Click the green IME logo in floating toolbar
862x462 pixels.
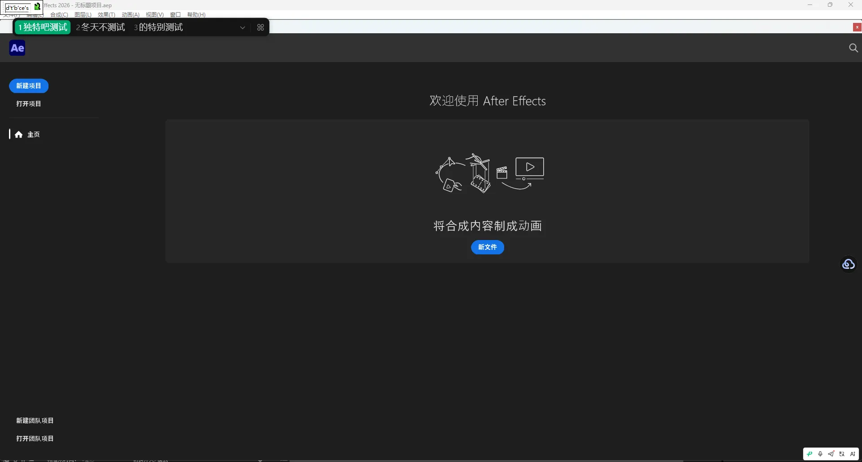pos(809,454)
